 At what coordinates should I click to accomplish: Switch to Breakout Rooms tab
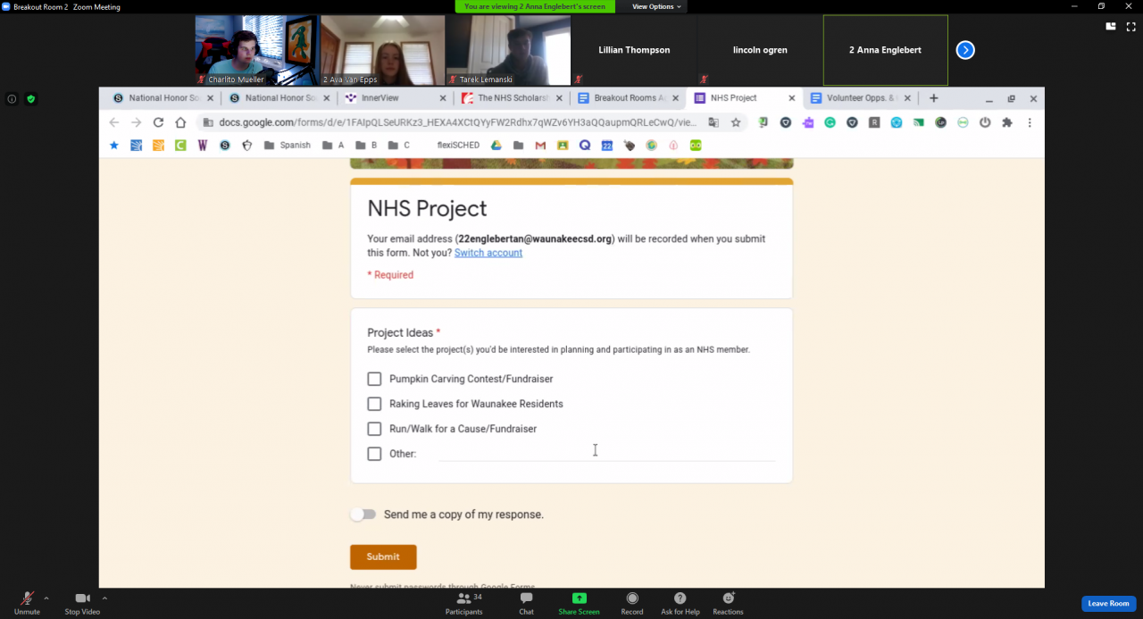point(630,98)
